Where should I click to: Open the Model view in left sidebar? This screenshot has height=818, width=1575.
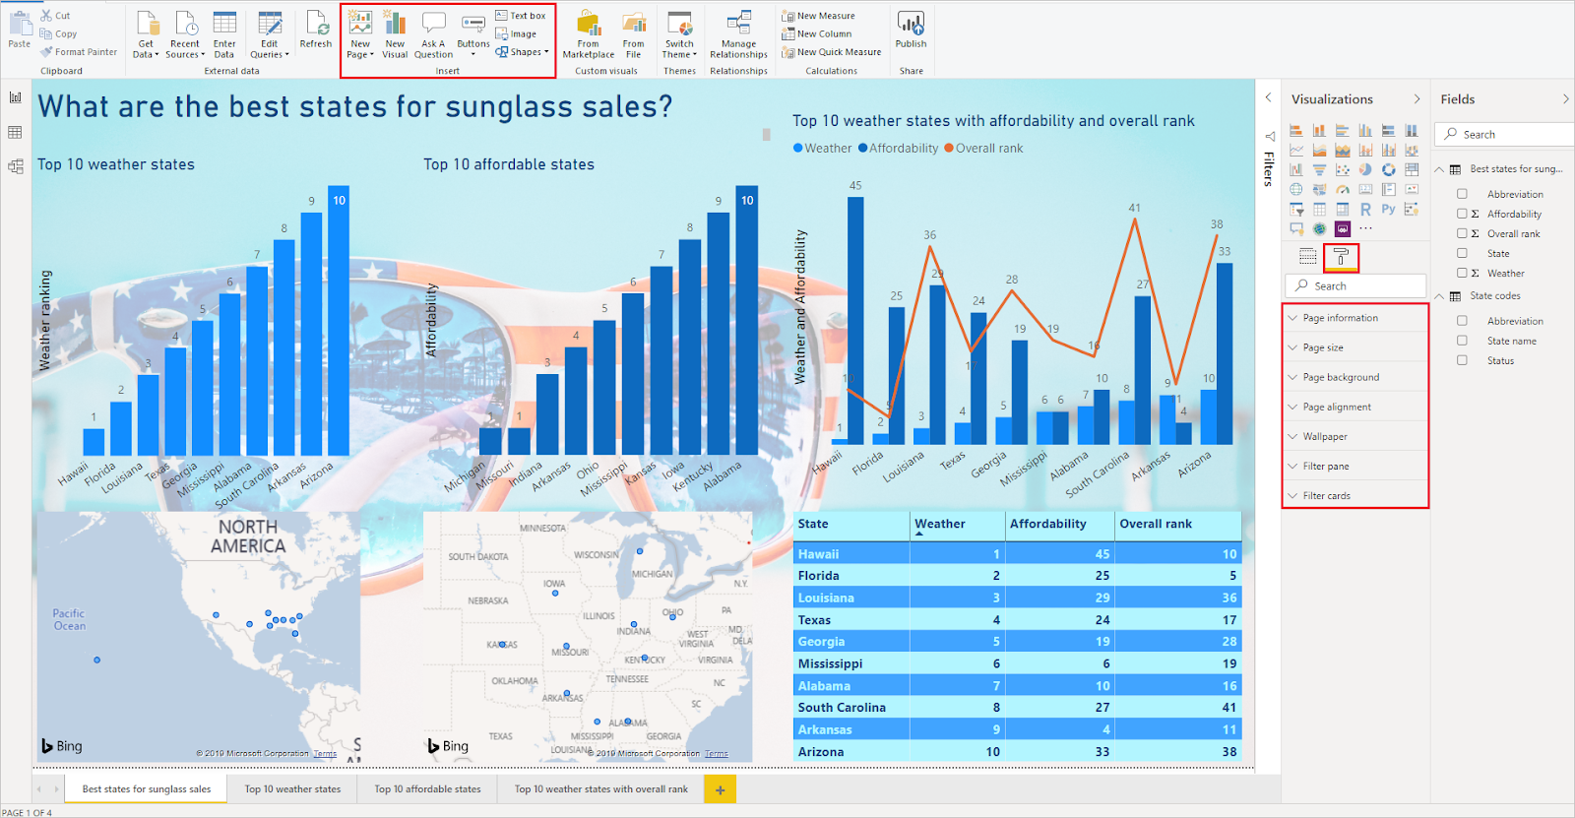15,166
